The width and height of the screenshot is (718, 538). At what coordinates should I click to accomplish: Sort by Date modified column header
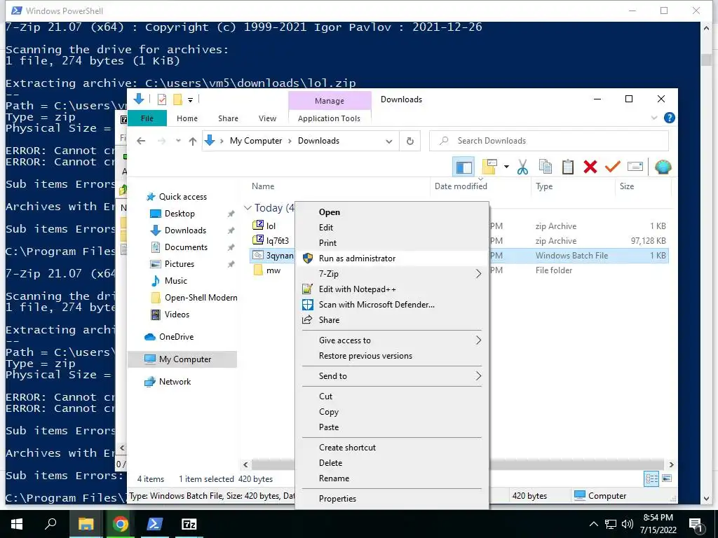point(461,186)
